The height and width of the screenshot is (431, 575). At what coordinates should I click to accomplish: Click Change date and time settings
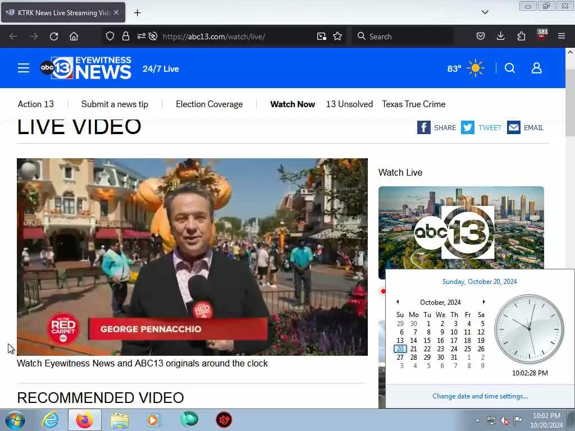pyautogui.click(x=480, y=396)
